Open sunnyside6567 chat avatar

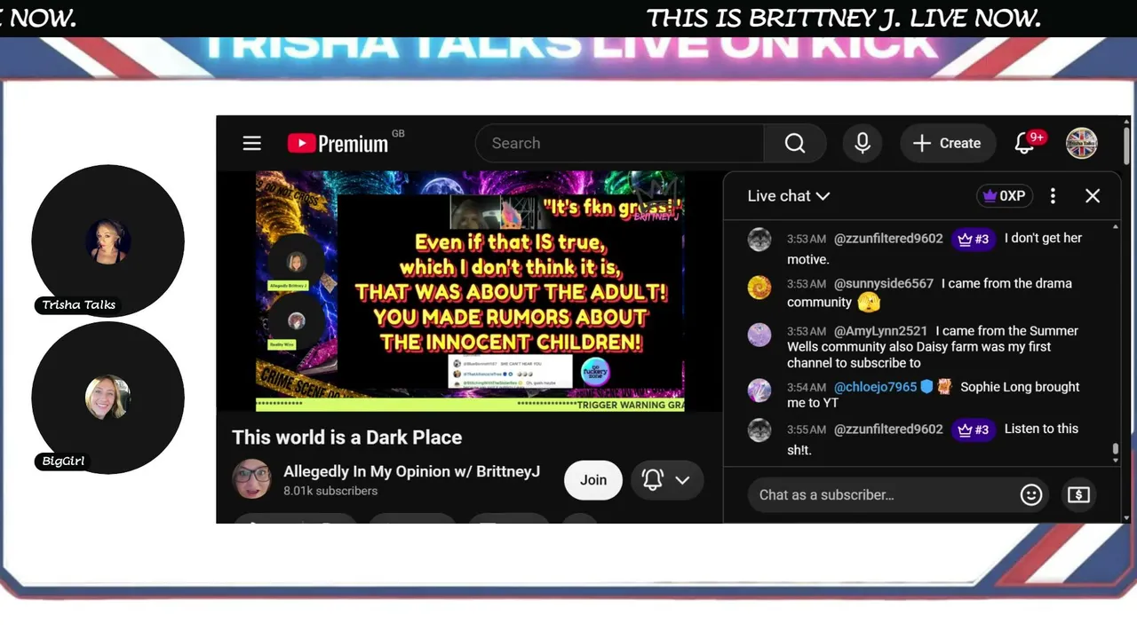[759, 287]
